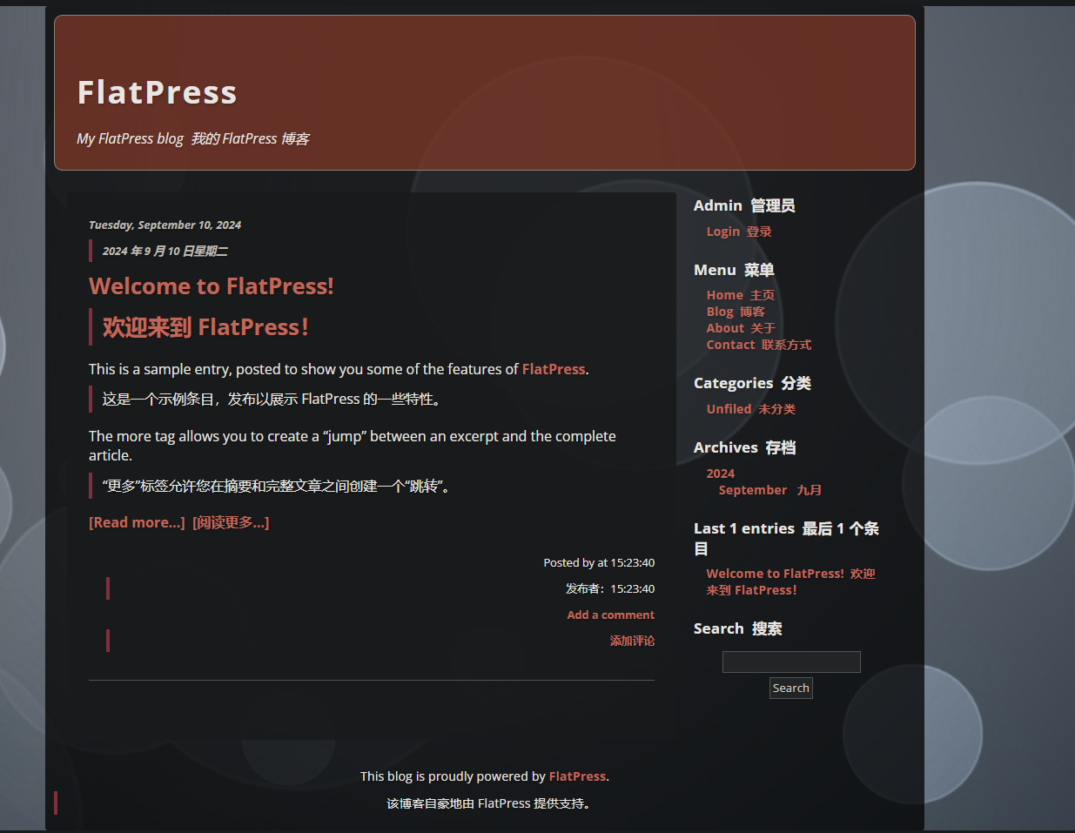Open the September archive month

(752, 490)
